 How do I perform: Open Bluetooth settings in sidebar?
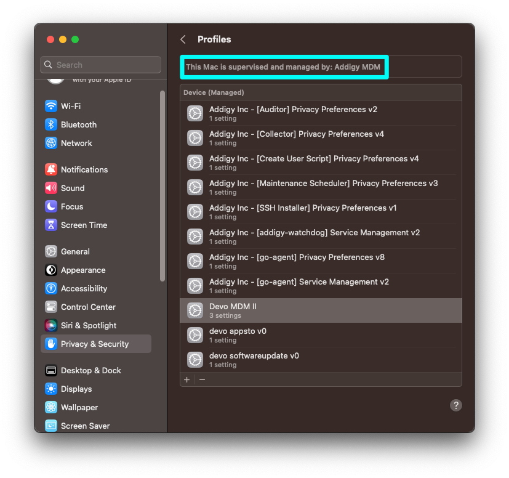point(96,124)
